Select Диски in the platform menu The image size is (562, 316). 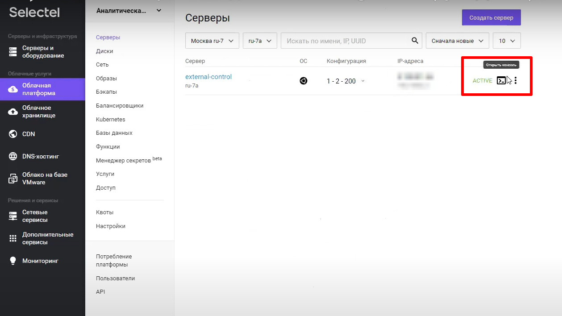tap(104, 51)
